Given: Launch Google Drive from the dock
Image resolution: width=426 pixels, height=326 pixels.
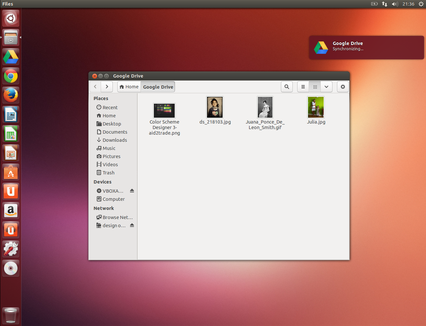Looking at the screenshot, I should [x=11, y=57].
